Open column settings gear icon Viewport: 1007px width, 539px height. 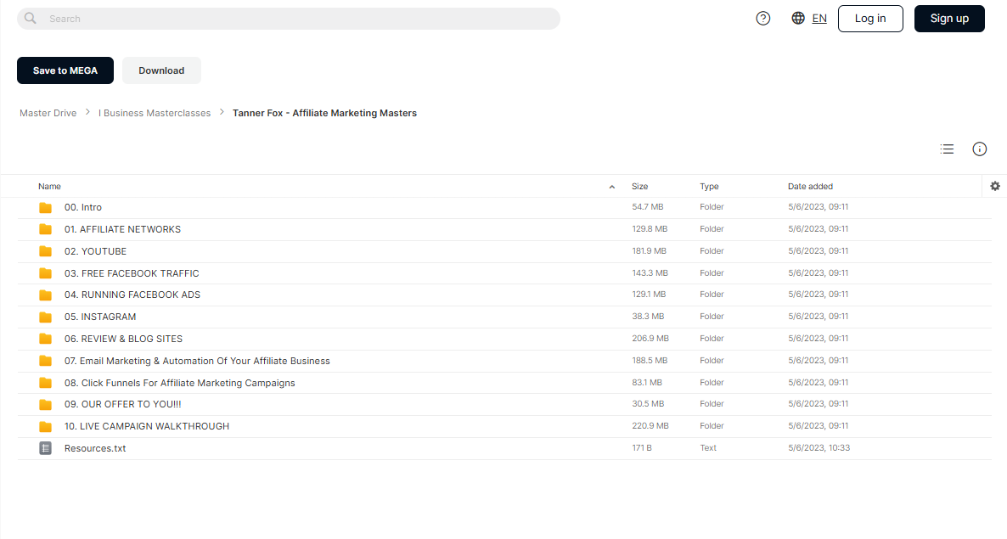(x=995, y=186)
